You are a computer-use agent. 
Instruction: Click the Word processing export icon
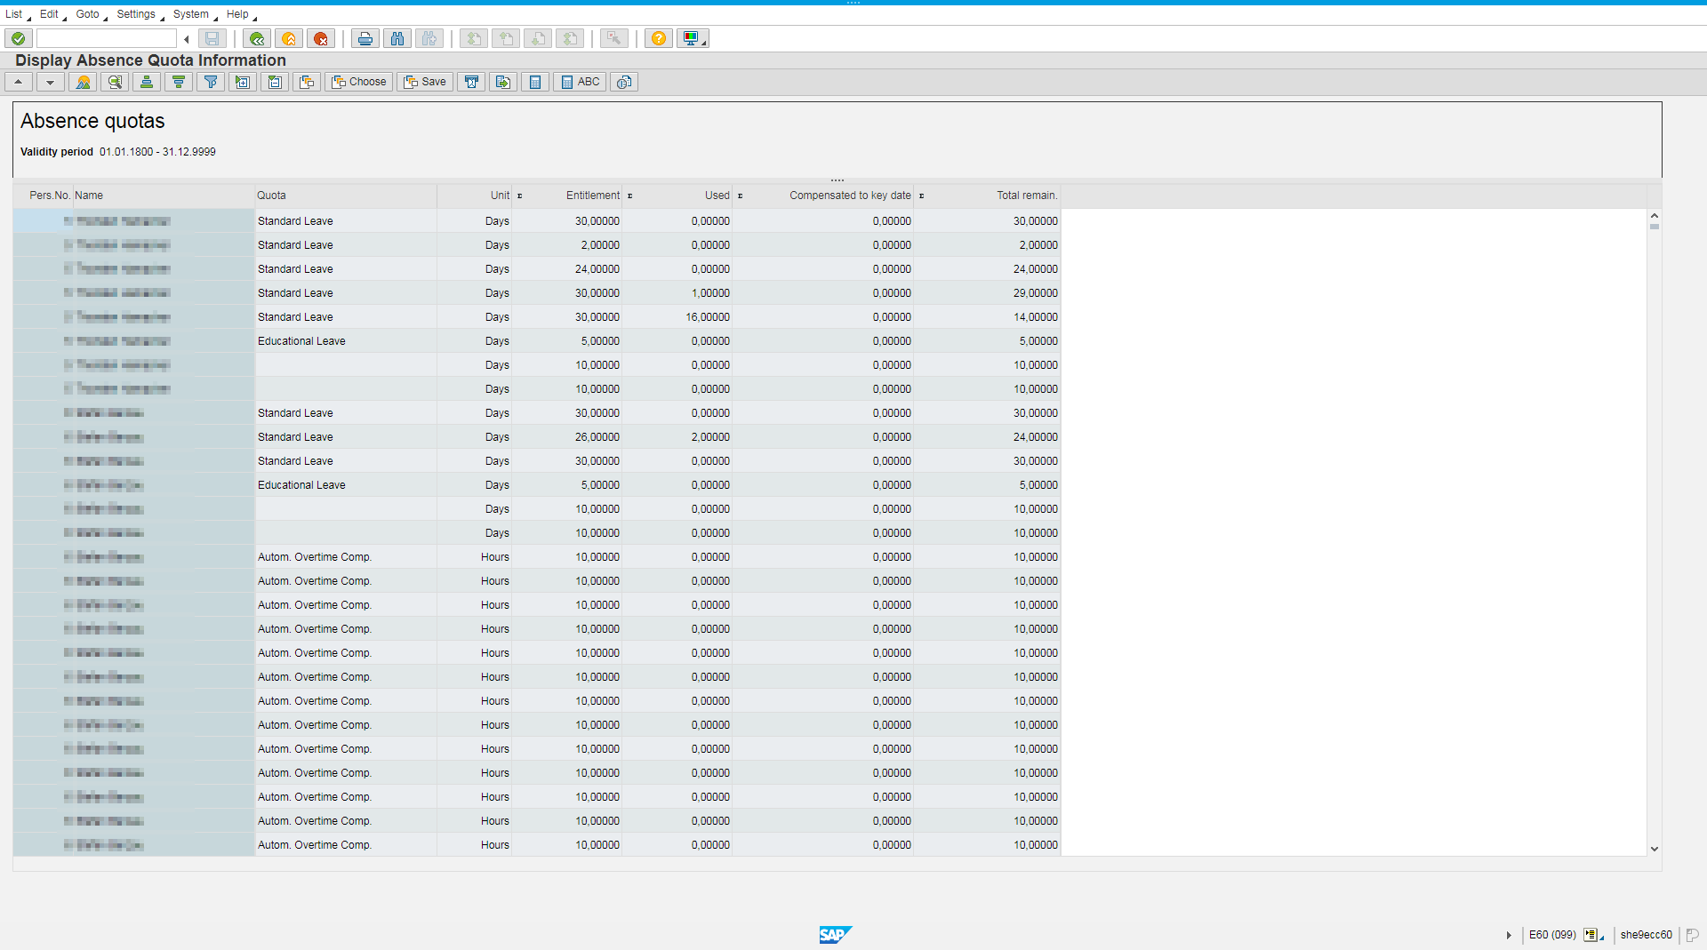pos(471,82)
